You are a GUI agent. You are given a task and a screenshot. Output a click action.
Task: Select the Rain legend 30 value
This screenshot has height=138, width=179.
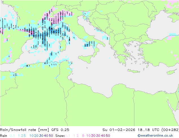(41, 136)
